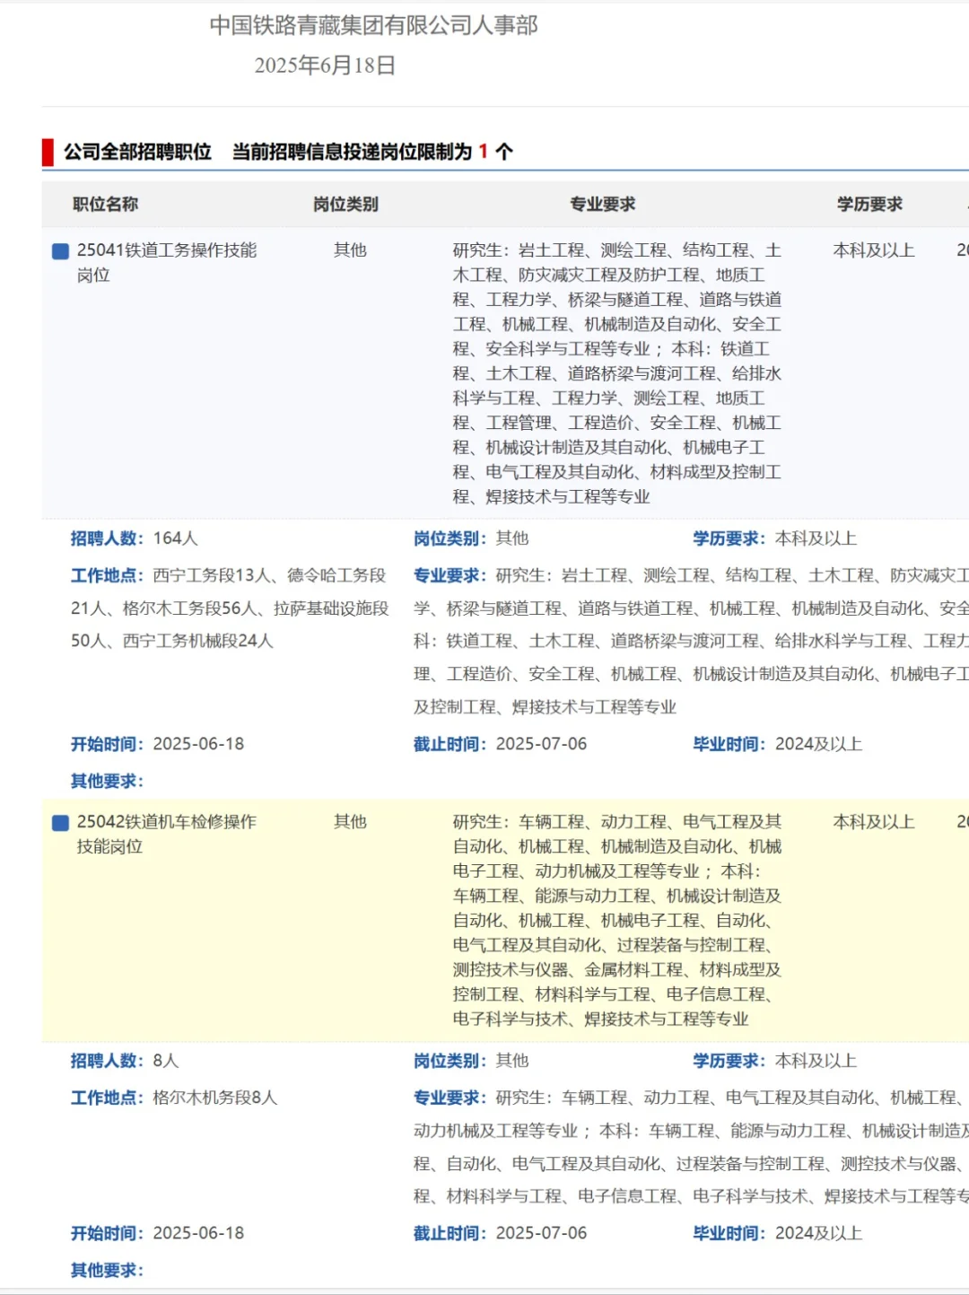Click 本科及以上 in the 25041 table row
Viewport: 969px width, 1295px height.
click(x=874, y=250)
